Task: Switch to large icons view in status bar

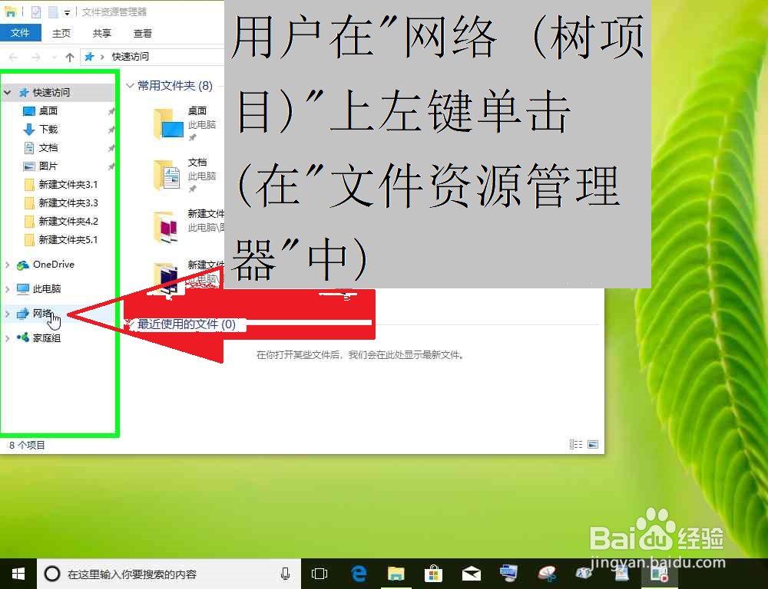Action: (x=591, y=443)
